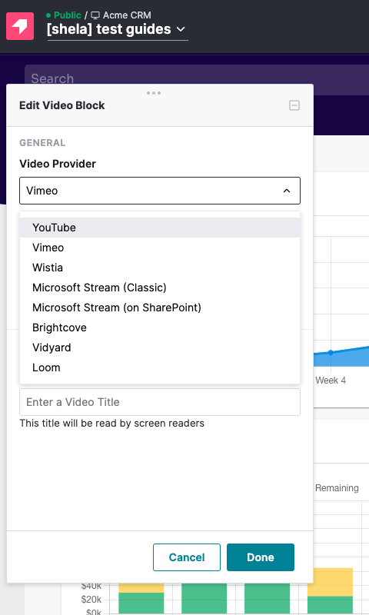This screenshot has width=369, height=615.
Task: Click the Remaining chart label
Action: click(x=337, y=488)
